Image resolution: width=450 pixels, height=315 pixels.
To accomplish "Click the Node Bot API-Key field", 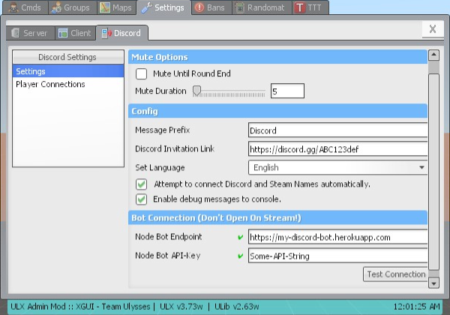I will (337, 256).
